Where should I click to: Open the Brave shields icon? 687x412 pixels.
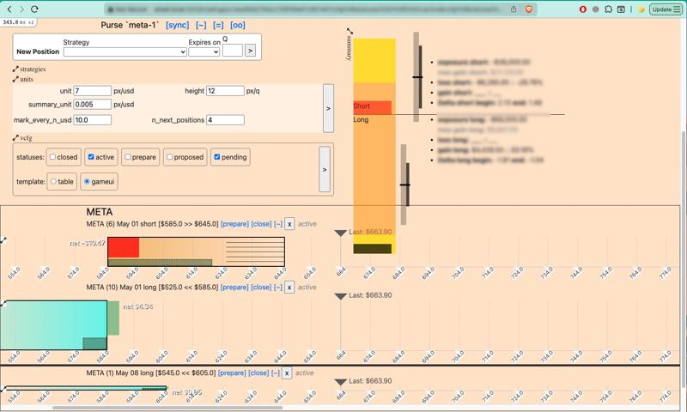click(x=529, y=9)
